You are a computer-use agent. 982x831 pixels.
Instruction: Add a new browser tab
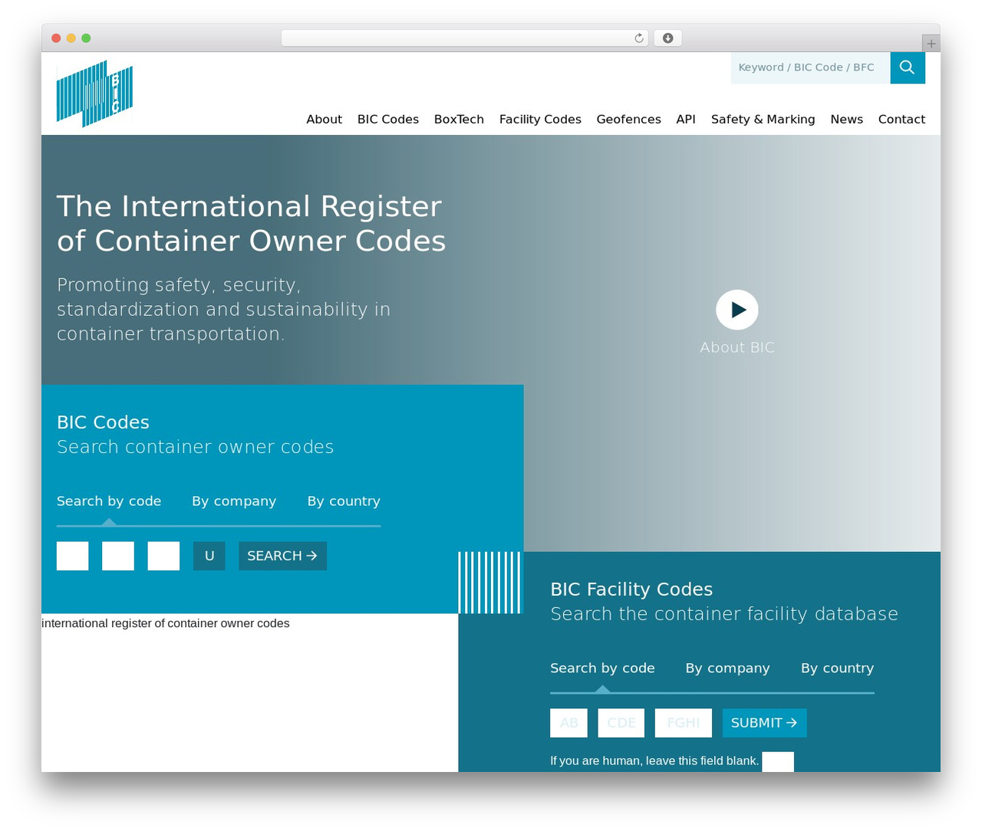click(931, 44)
